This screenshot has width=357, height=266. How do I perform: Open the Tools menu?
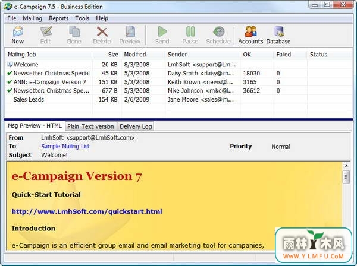82,18
